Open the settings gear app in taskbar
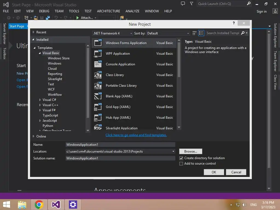Viewport: 280px width, 210px height. pyautogui.click(x=73, y=205)
